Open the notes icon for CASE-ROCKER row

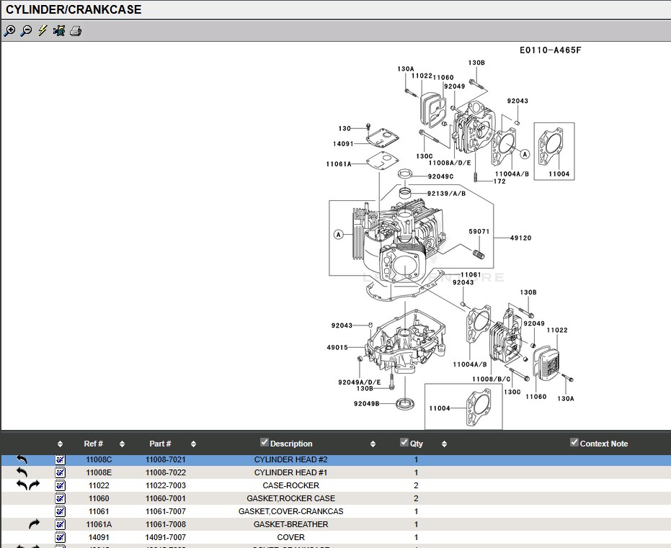point(60,486)
